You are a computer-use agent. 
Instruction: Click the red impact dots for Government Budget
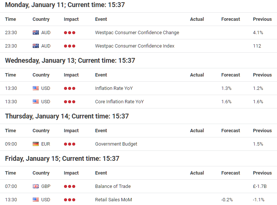pos(70,144)
